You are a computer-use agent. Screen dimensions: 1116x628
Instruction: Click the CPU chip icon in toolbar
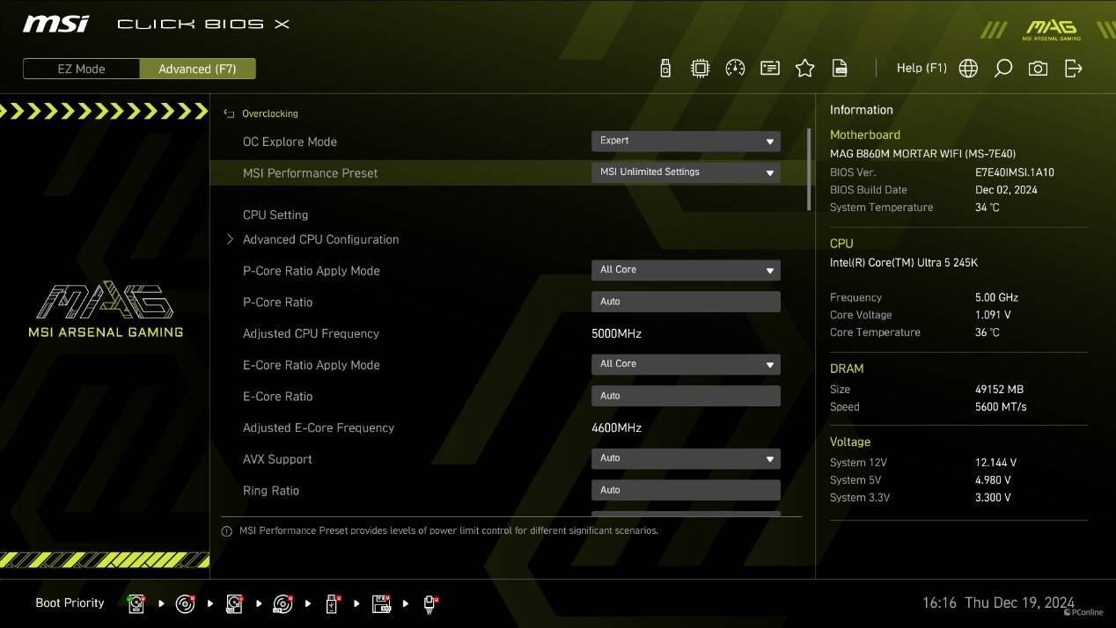click(700, 69)
